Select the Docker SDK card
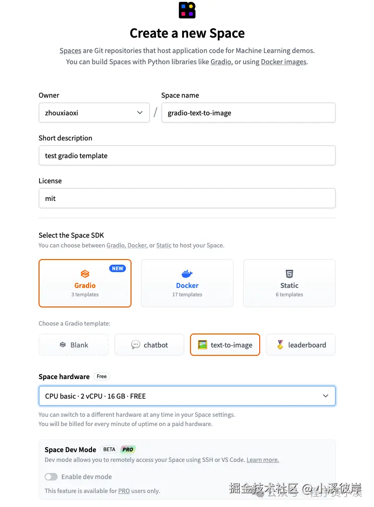Viewport: 374px width, 507px height. [x=187, y=283]
